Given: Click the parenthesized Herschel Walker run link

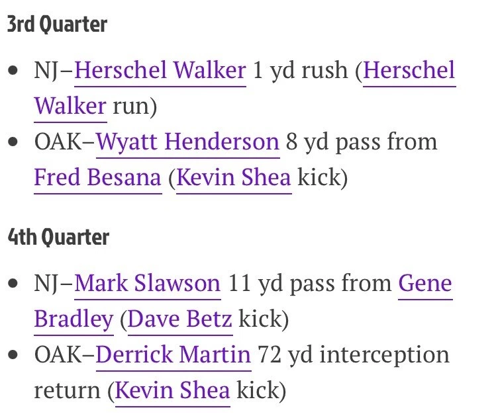Looking at the screenshot, I should (x=409, y=71).
